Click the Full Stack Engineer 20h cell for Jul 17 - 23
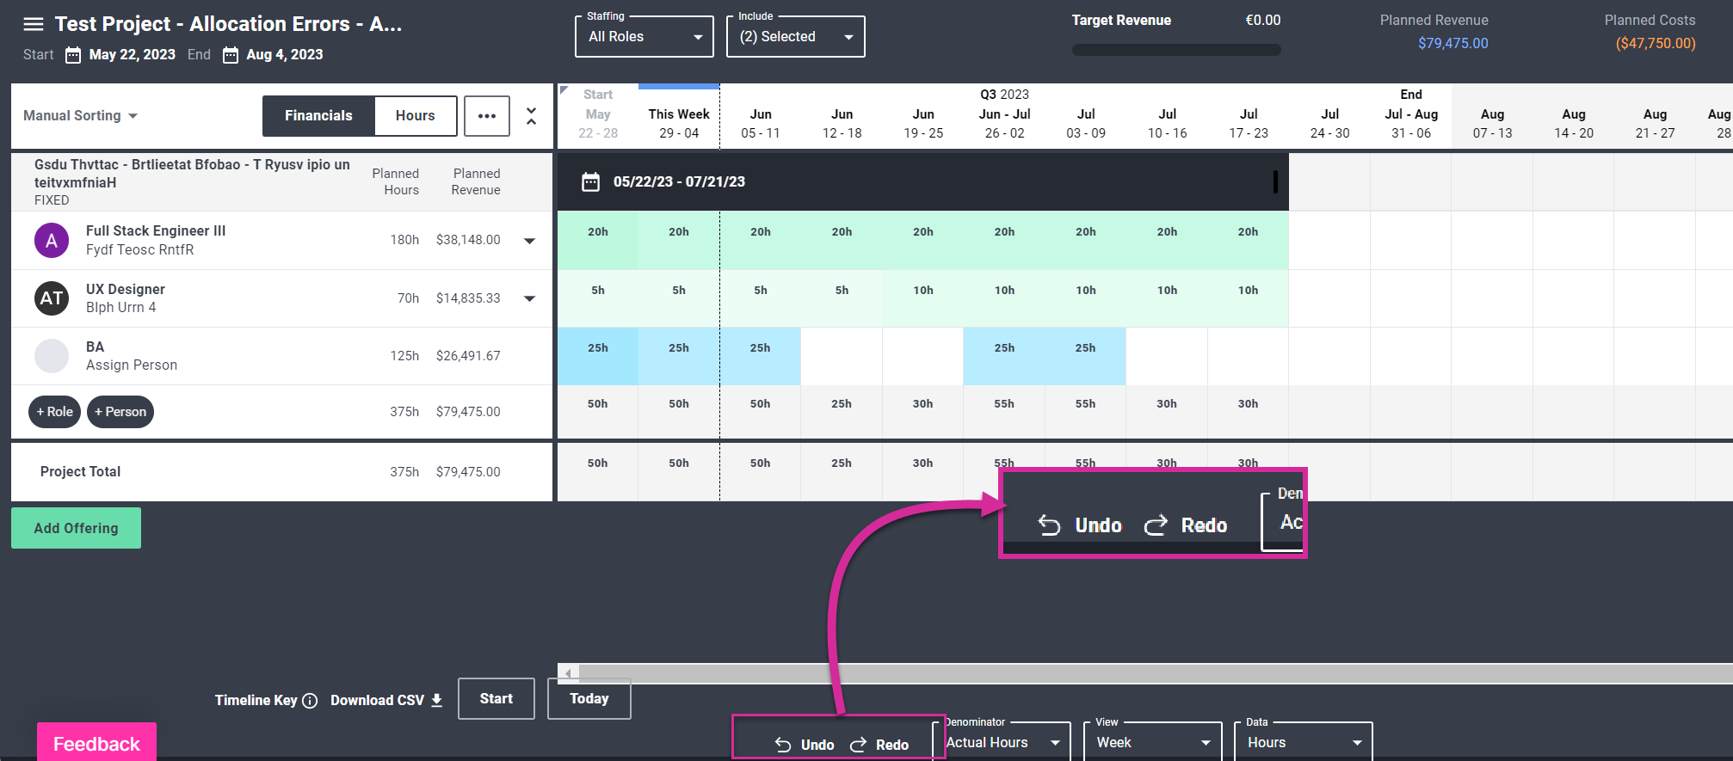1733x761 pixels. pyautogui.click(x=1249, y=241)
